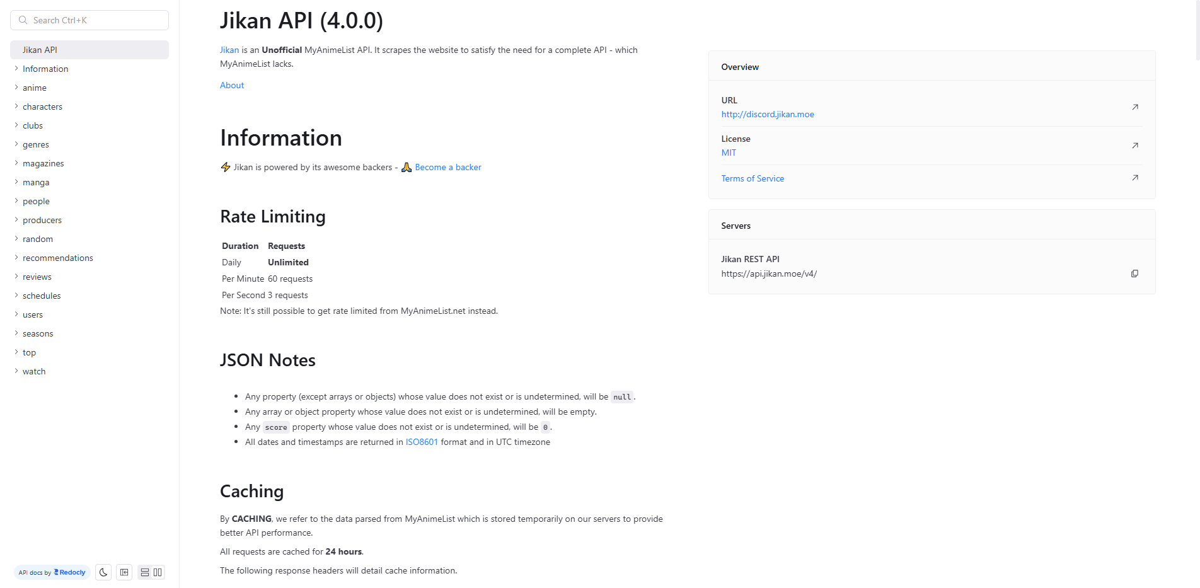Viewport: 1200px width, 588px height.
Task: Click the backer prayer-hands emoji icon
Action: point(407,167)
